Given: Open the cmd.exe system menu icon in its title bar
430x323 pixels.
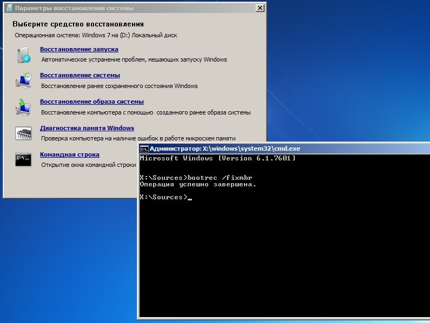Looking at the screenshot, I should 144,149.
